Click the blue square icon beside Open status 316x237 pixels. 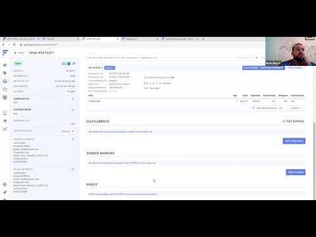pos(69,64)
